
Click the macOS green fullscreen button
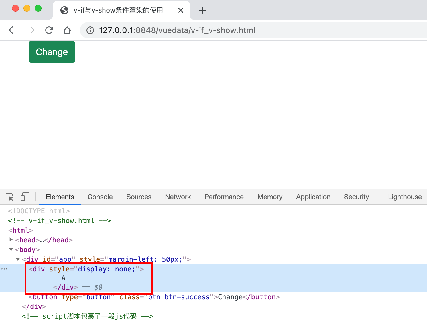click(x=38, y=9)
